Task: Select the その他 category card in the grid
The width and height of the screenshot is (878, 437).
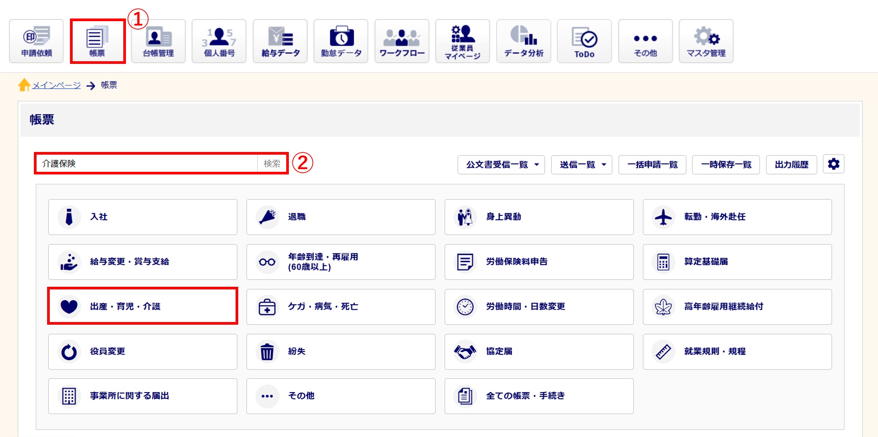Action: click(341, 396)
